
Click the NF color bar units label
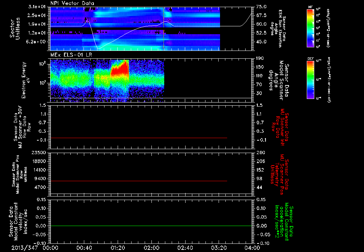pyautogui.click(x=328, y=28)
